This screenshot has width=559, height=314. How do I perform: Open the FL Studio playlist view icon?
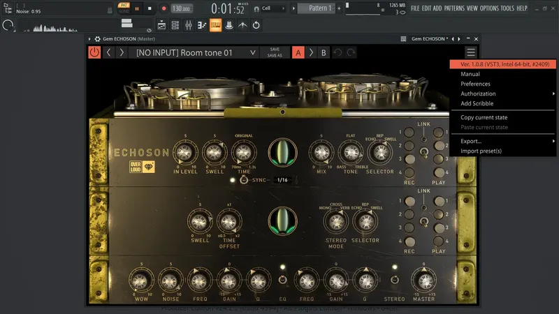161,25
